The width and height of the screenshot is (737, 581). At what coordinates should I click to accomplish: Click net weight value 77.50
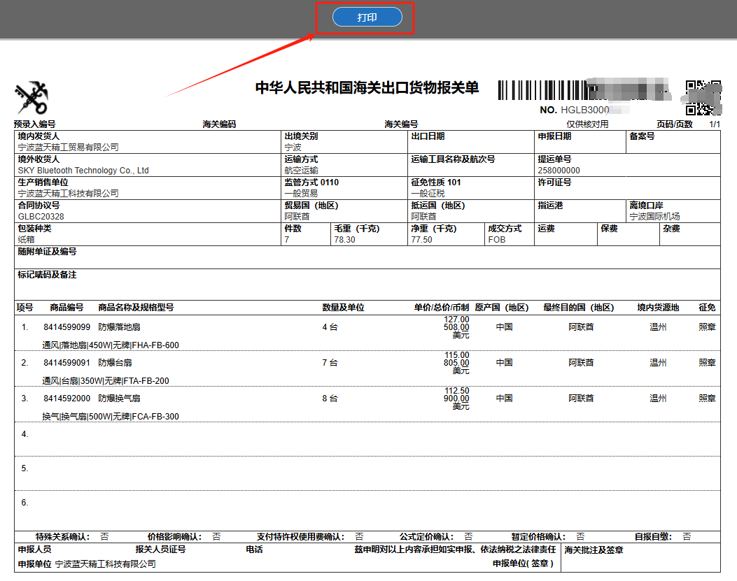pos(421,240)
